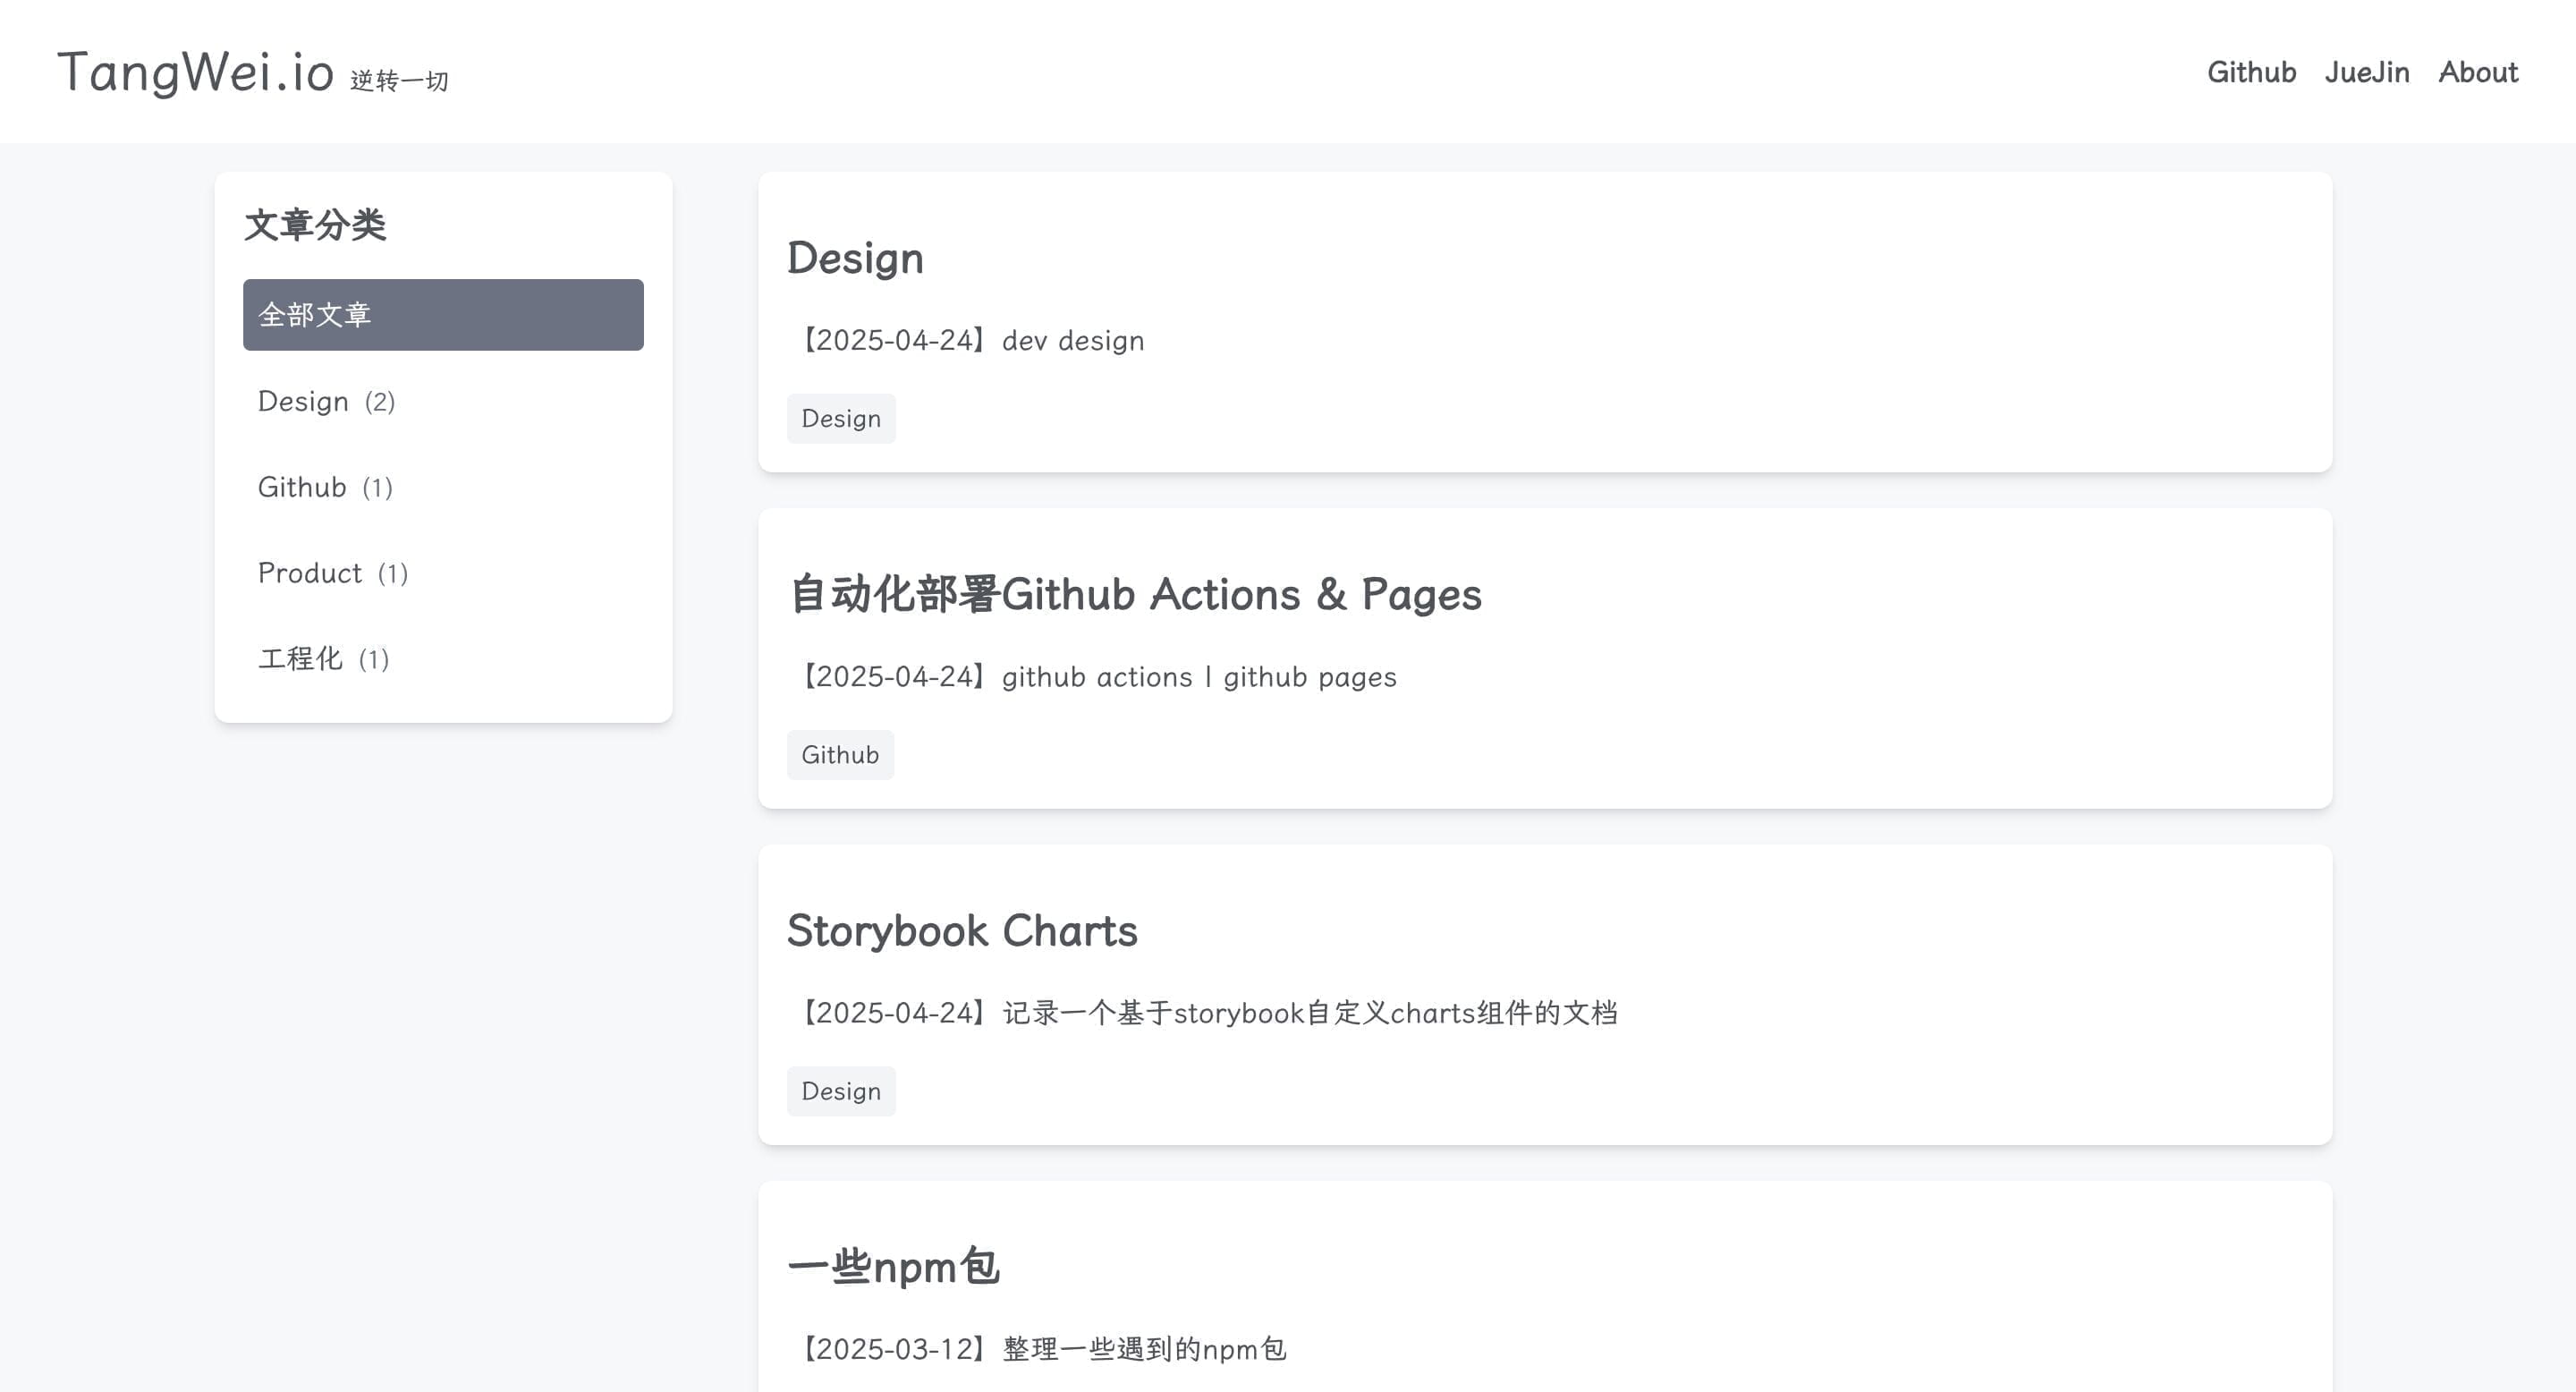Screen dimensions: 2576x1392
Task: Open the 一些npm包 article
Action: coord(895,1265)
